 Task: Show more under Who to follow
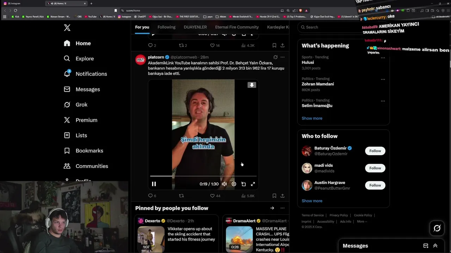312,201
